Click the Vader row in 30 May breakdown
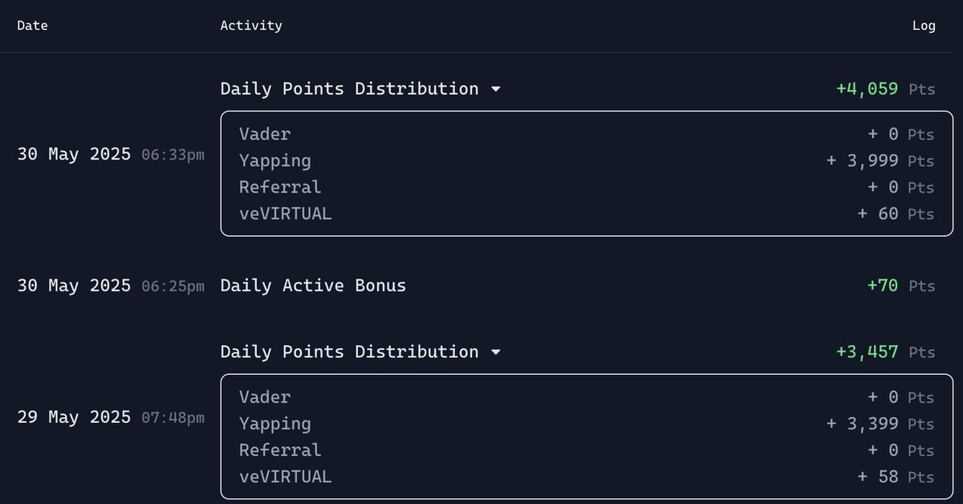The width and height of the screenshot is (963, 504). coord(587,134)
